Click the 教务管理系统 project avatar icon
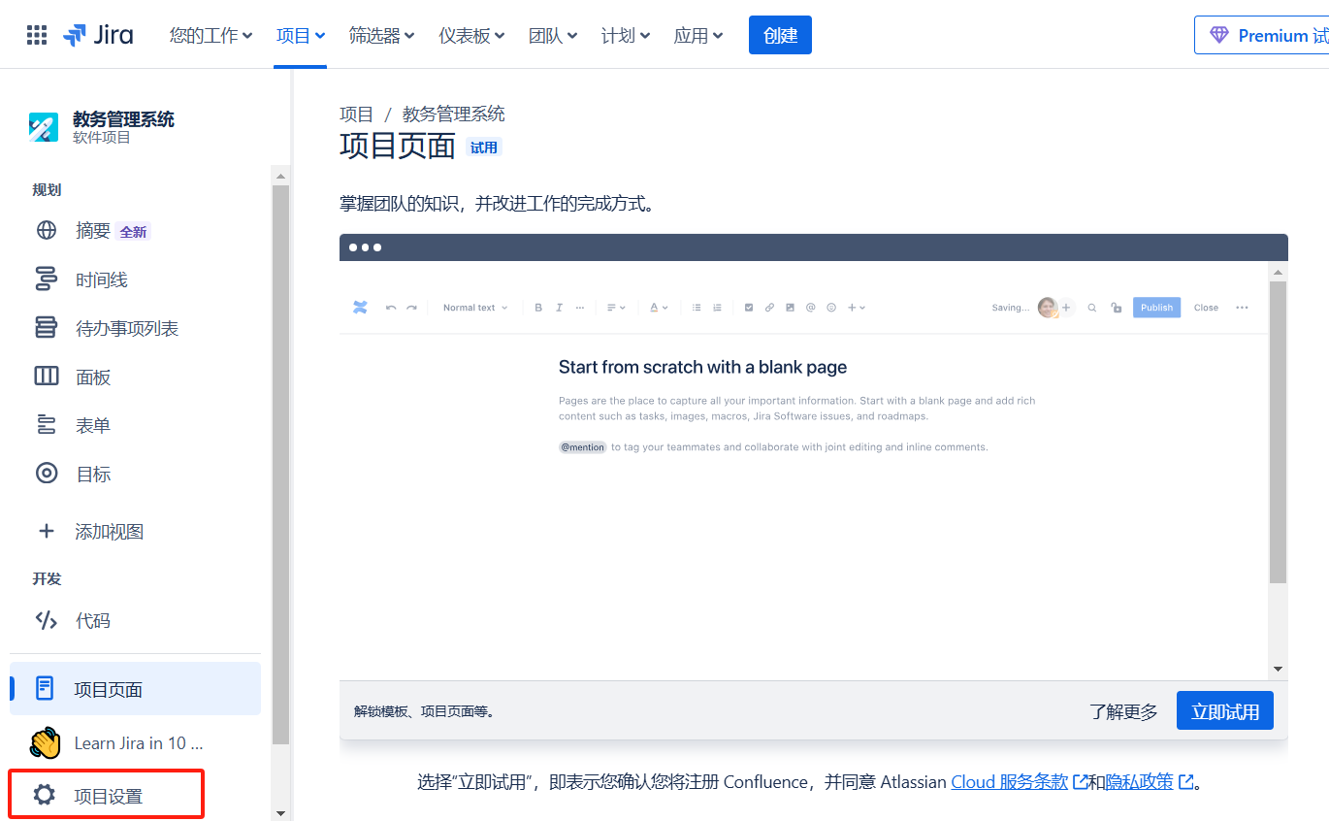Image resolution: width=1329 pixels, height=821 pixels. point(44,127)
